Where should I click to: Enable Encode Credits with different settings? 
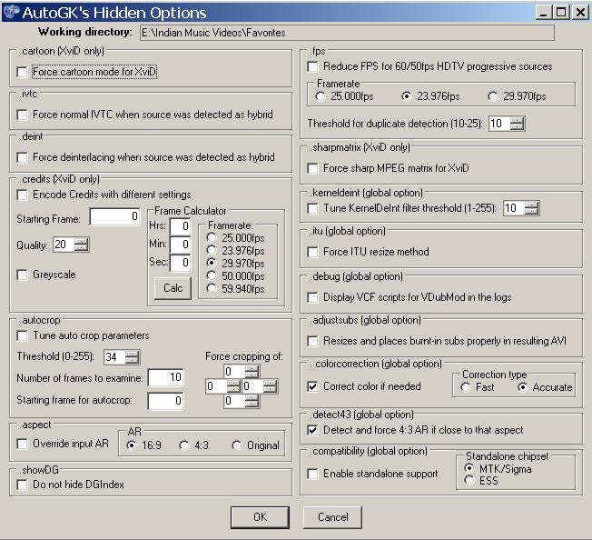(x=23, y=195)
